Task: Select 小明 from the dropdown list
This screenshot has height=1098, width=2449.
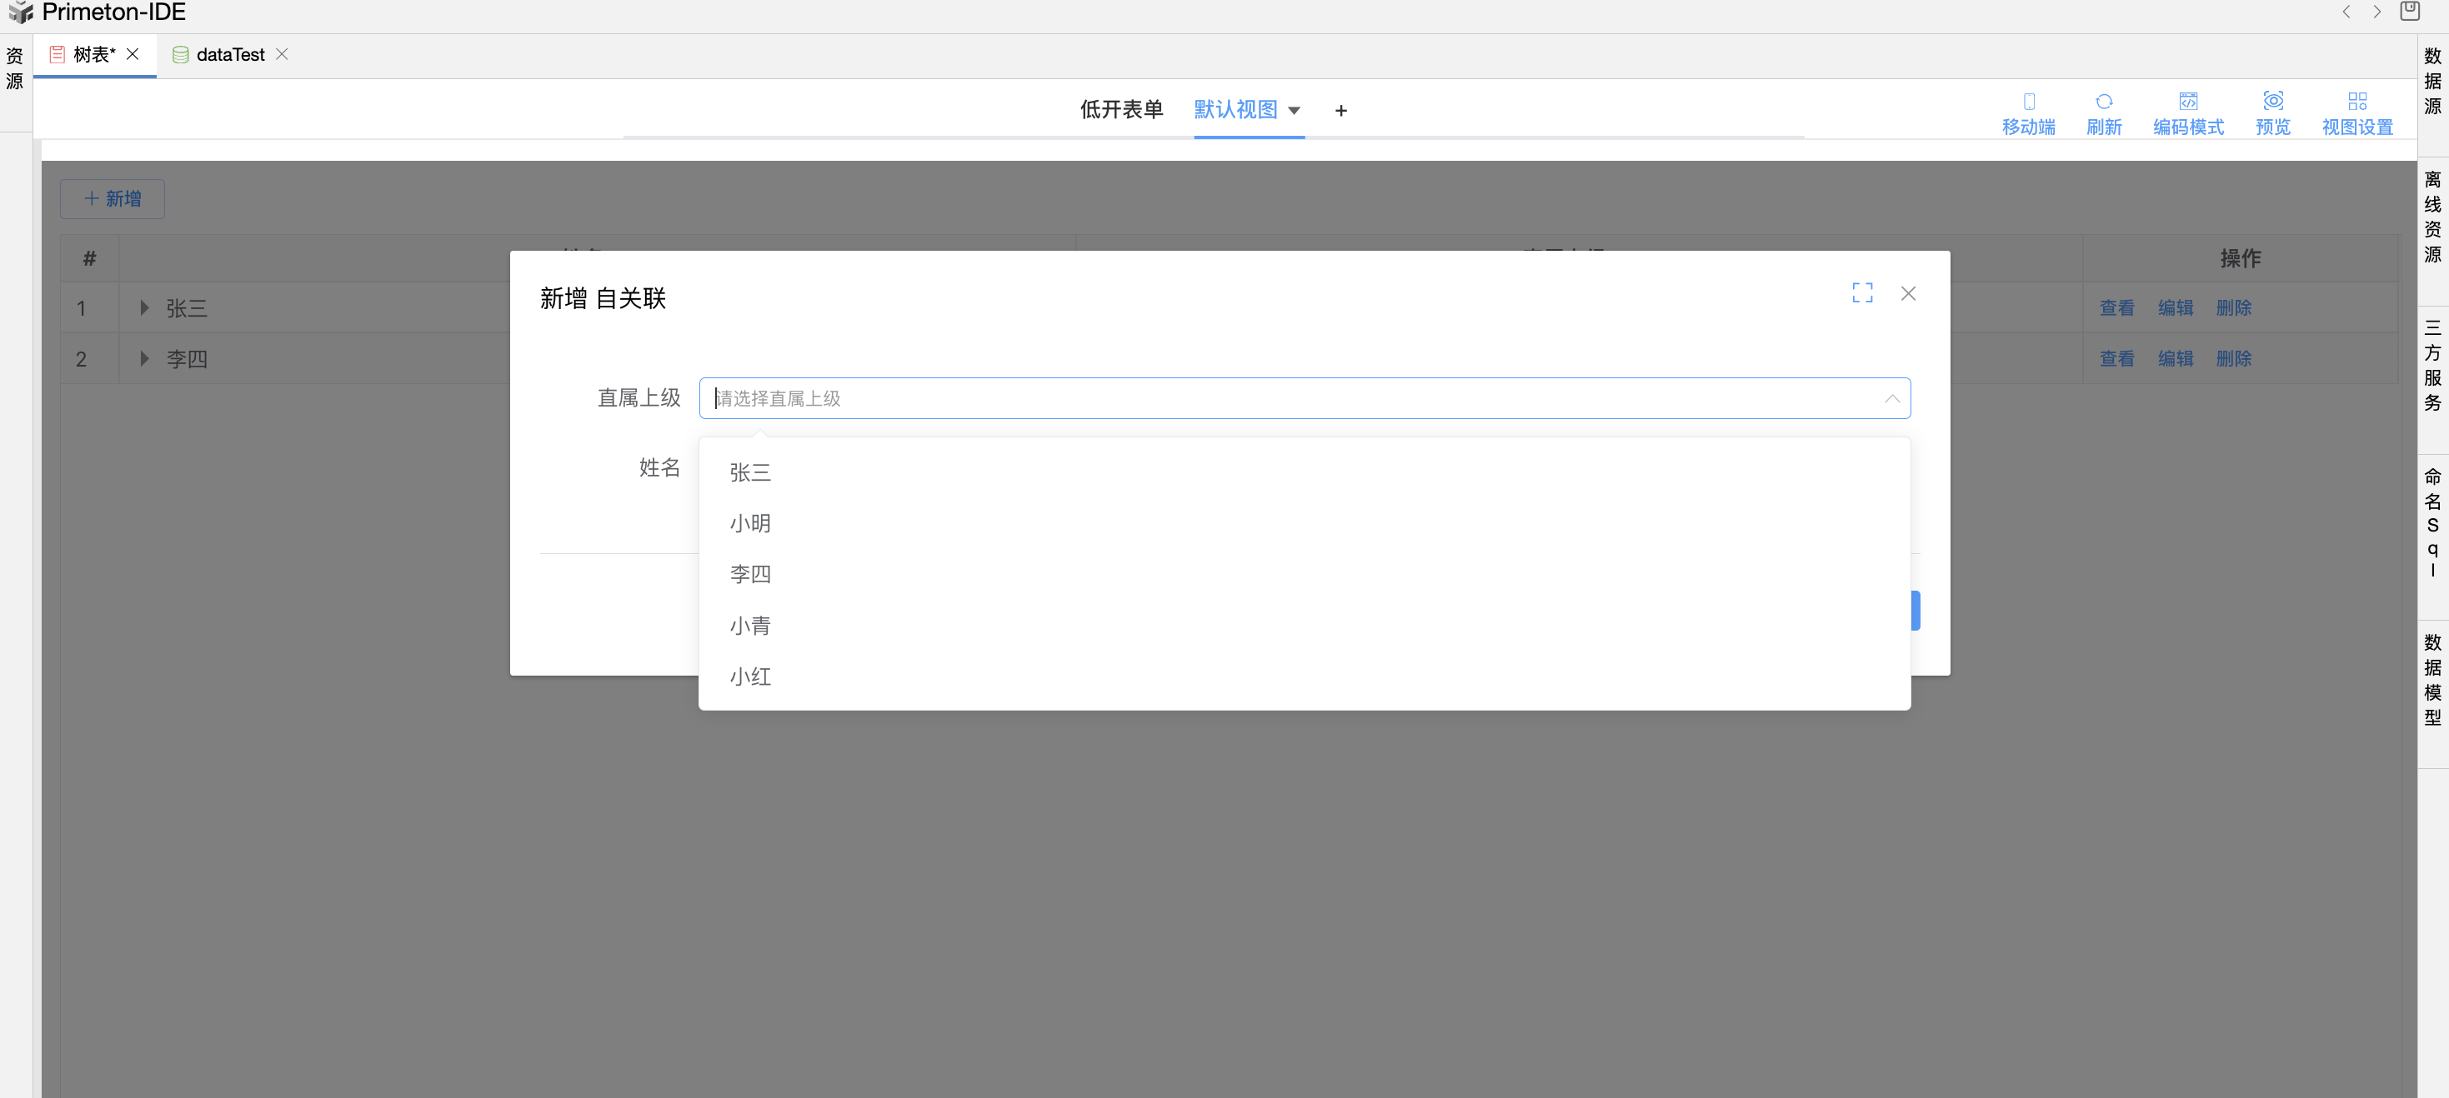Action: 750,523
